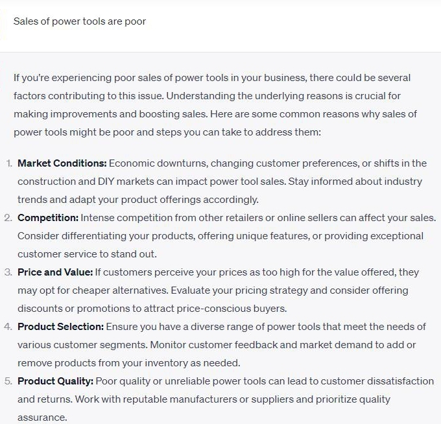Click the word "assurance." in the last line
This screenshot has width=441, height=424.
[42, 418]
